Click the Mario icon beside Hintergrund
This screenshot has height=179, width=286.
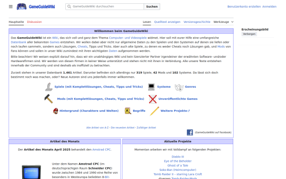click(x=55, y=111)
